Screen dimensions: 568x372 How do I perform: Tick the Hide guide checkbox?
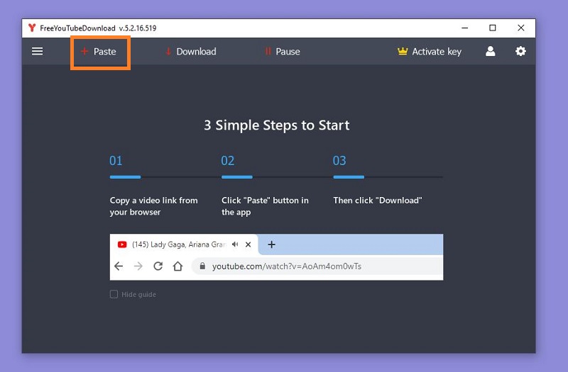114,294
